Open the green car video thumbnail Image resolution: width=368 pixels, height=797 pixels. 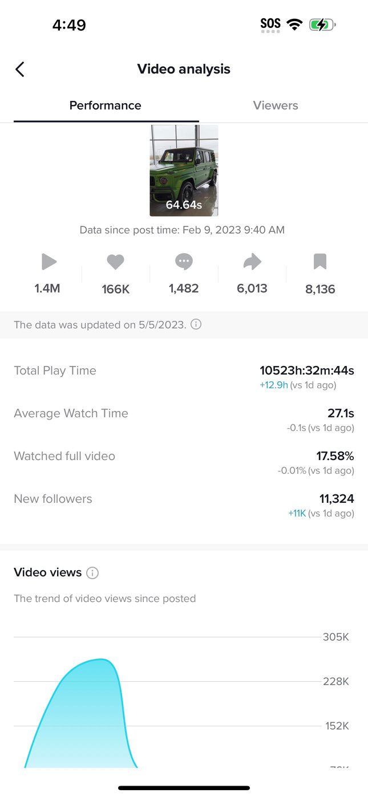[x=184, y=170]
